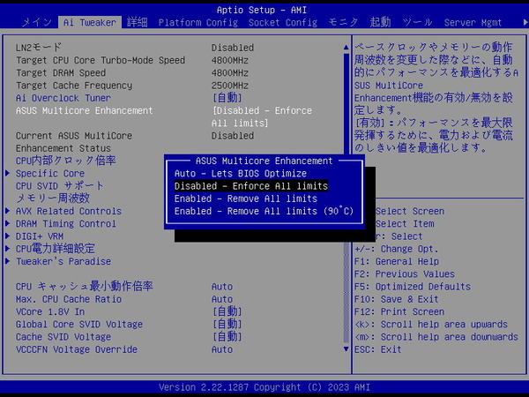The height and width of the screenshot is (397, 529).
Task: Expand Tweaker's Paradise submenu
Action: [63, 262]
